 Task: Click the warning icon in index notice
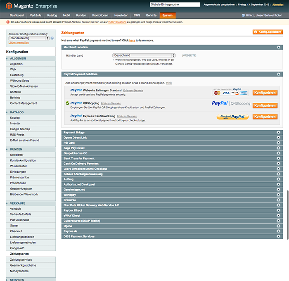(x=8, y=22)
